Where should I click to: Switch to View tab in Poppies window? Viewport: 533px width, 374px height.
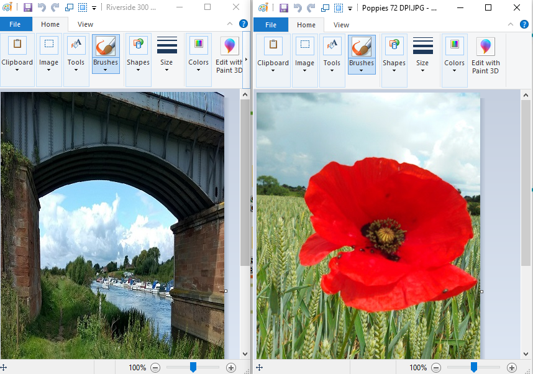[x=341, y=25]
